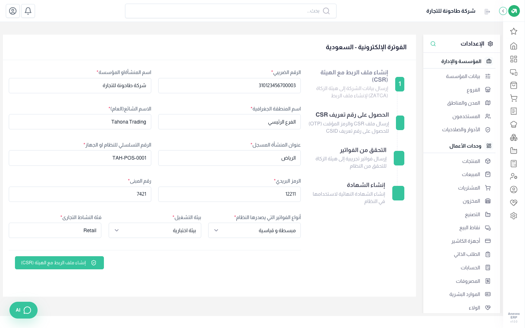Open user-gear icon in right rail

514,176
